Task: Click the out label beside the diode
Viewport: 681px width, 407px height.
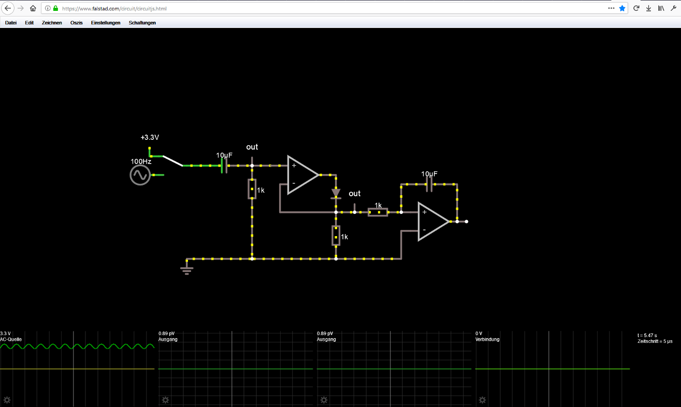Action: (x=355, y=194)
